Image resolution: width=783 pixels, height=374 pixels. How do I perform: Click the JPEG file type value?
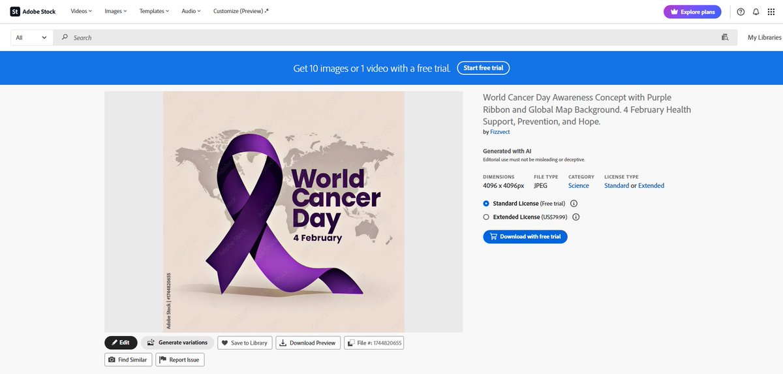(540, 185)
